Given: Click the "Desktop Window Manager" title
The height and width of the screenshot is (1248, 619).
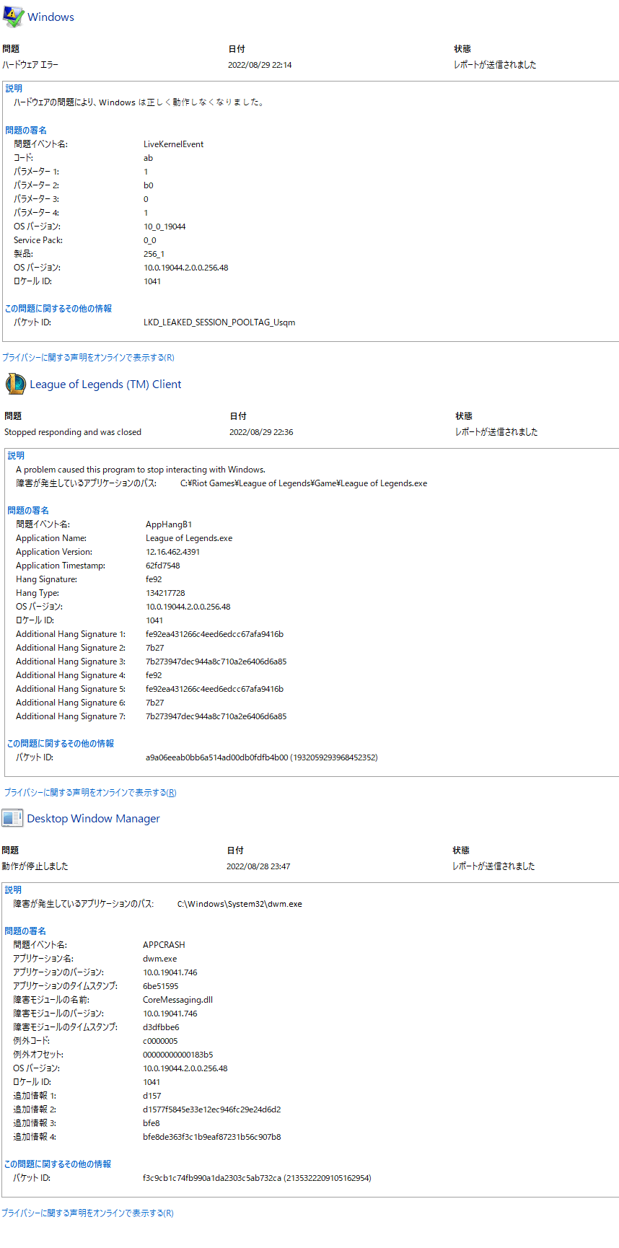Looking at the screenshot, I should click(93, 818).
